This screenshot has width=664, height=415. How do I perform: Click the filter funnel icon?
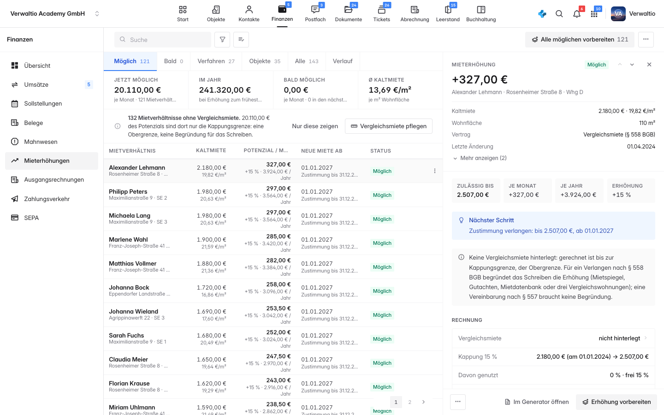point(222,40)
